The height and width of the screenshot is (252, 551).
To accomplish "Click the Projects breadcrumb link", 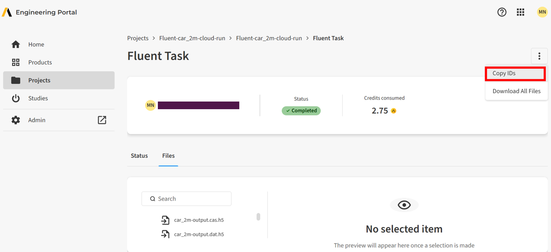I will (x=138, y=38).
